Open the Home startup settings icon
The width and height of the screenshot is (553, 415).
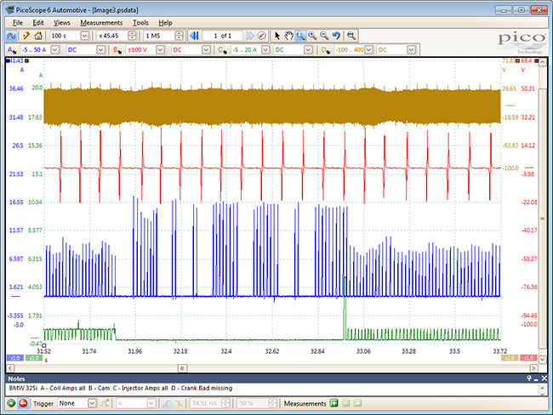click(38, 36)
